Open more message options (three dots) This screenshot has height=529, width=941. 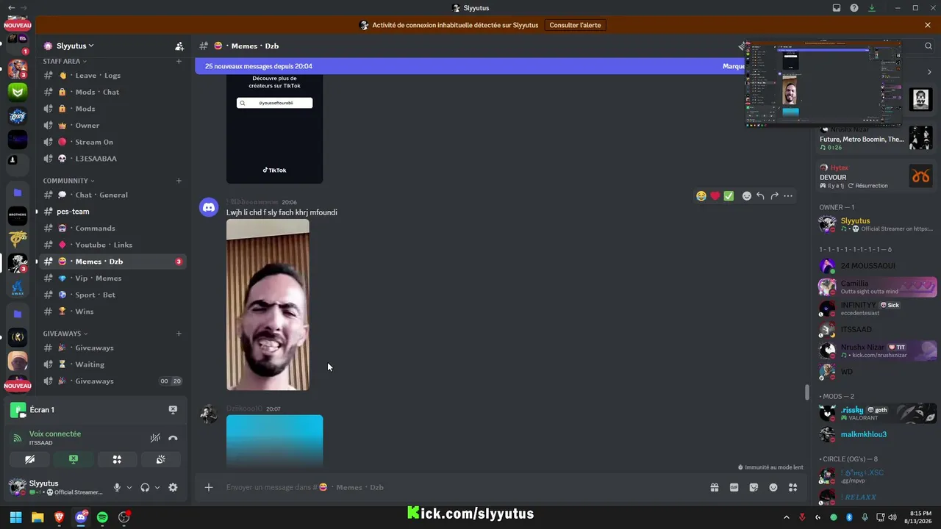(x=788, y=196)
